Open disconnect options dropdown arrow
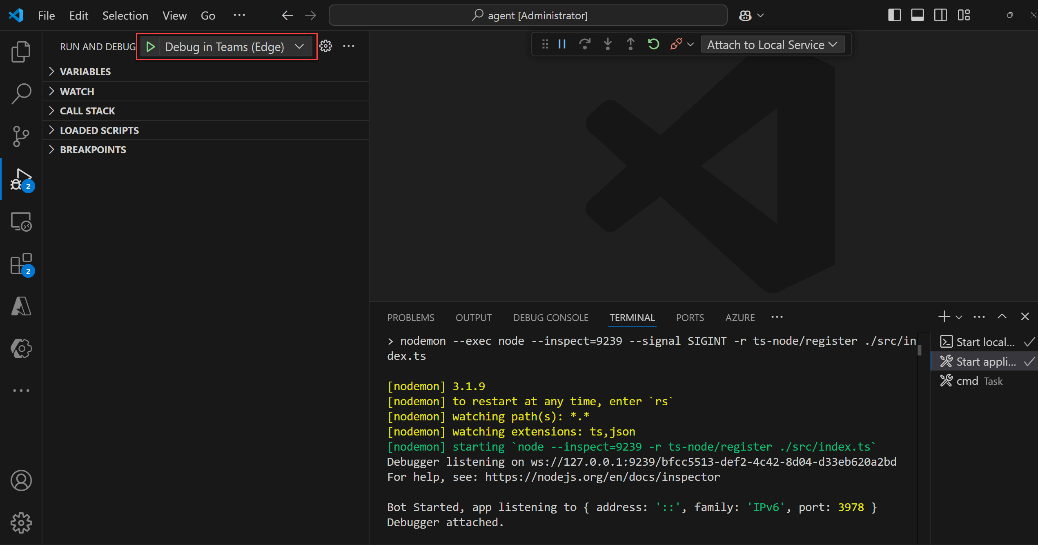Image resolution: width=1038 pixels, height=545 pixels. tap(691, 44)
